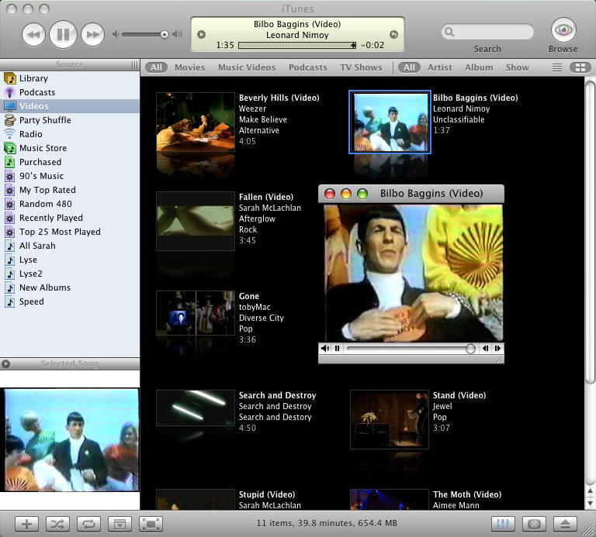Create a new playlist with plus button

[26, 524]
